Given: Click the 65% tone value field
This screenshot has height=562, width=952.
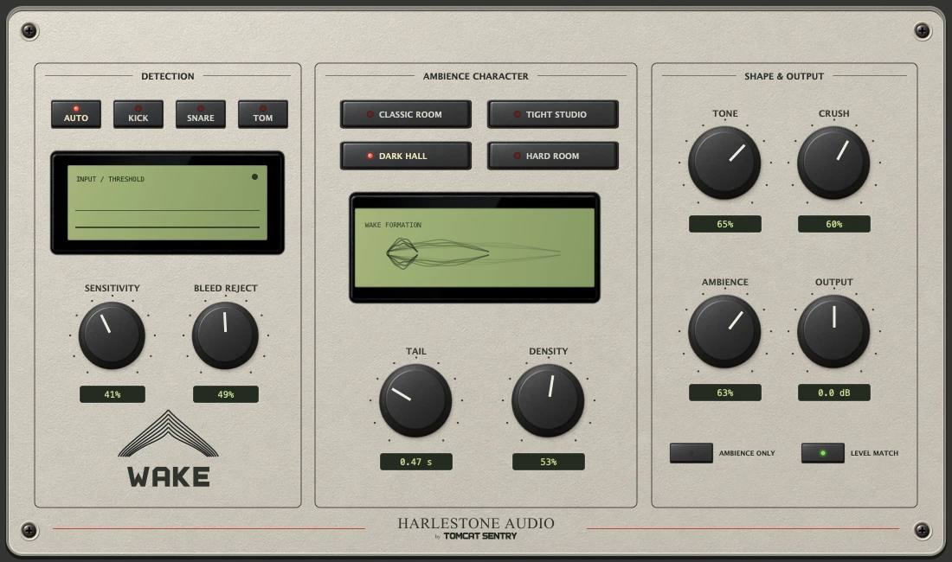Looking at the screenshot, I should pos(725,224).
